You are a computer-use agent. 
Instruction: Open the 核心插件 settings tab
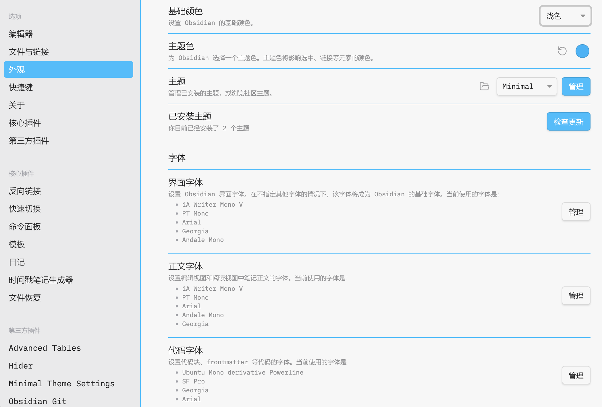tap(25, 123)
